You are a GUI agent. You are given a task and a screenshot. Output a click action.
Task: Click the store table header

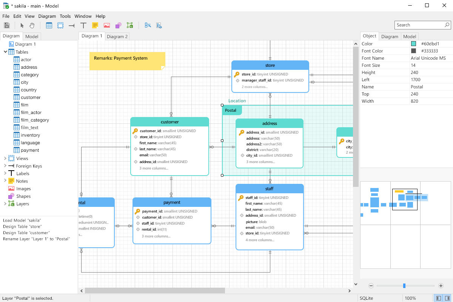click(270, 65)
